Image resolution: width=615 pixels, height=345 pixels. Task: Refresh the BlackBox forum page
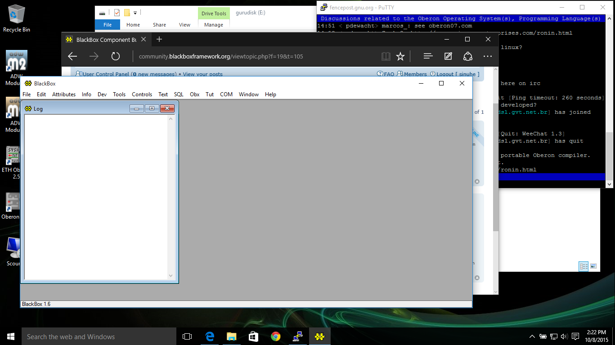116,56
